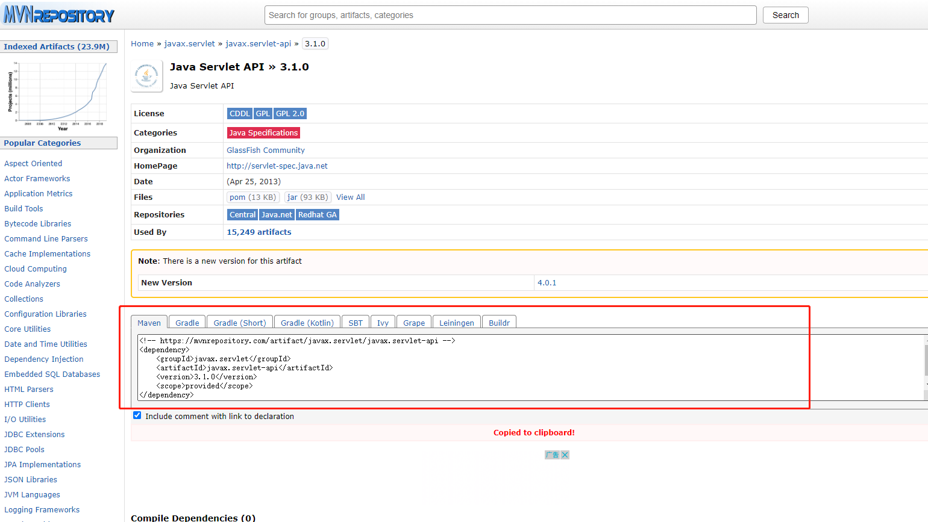Open the Gradle (Short) tab
The height and width of the screenshot is (522, 928).
point(240,323)
